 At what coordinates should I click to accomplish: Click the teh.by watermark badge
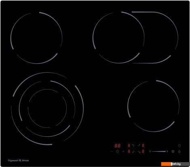[175, 164]
